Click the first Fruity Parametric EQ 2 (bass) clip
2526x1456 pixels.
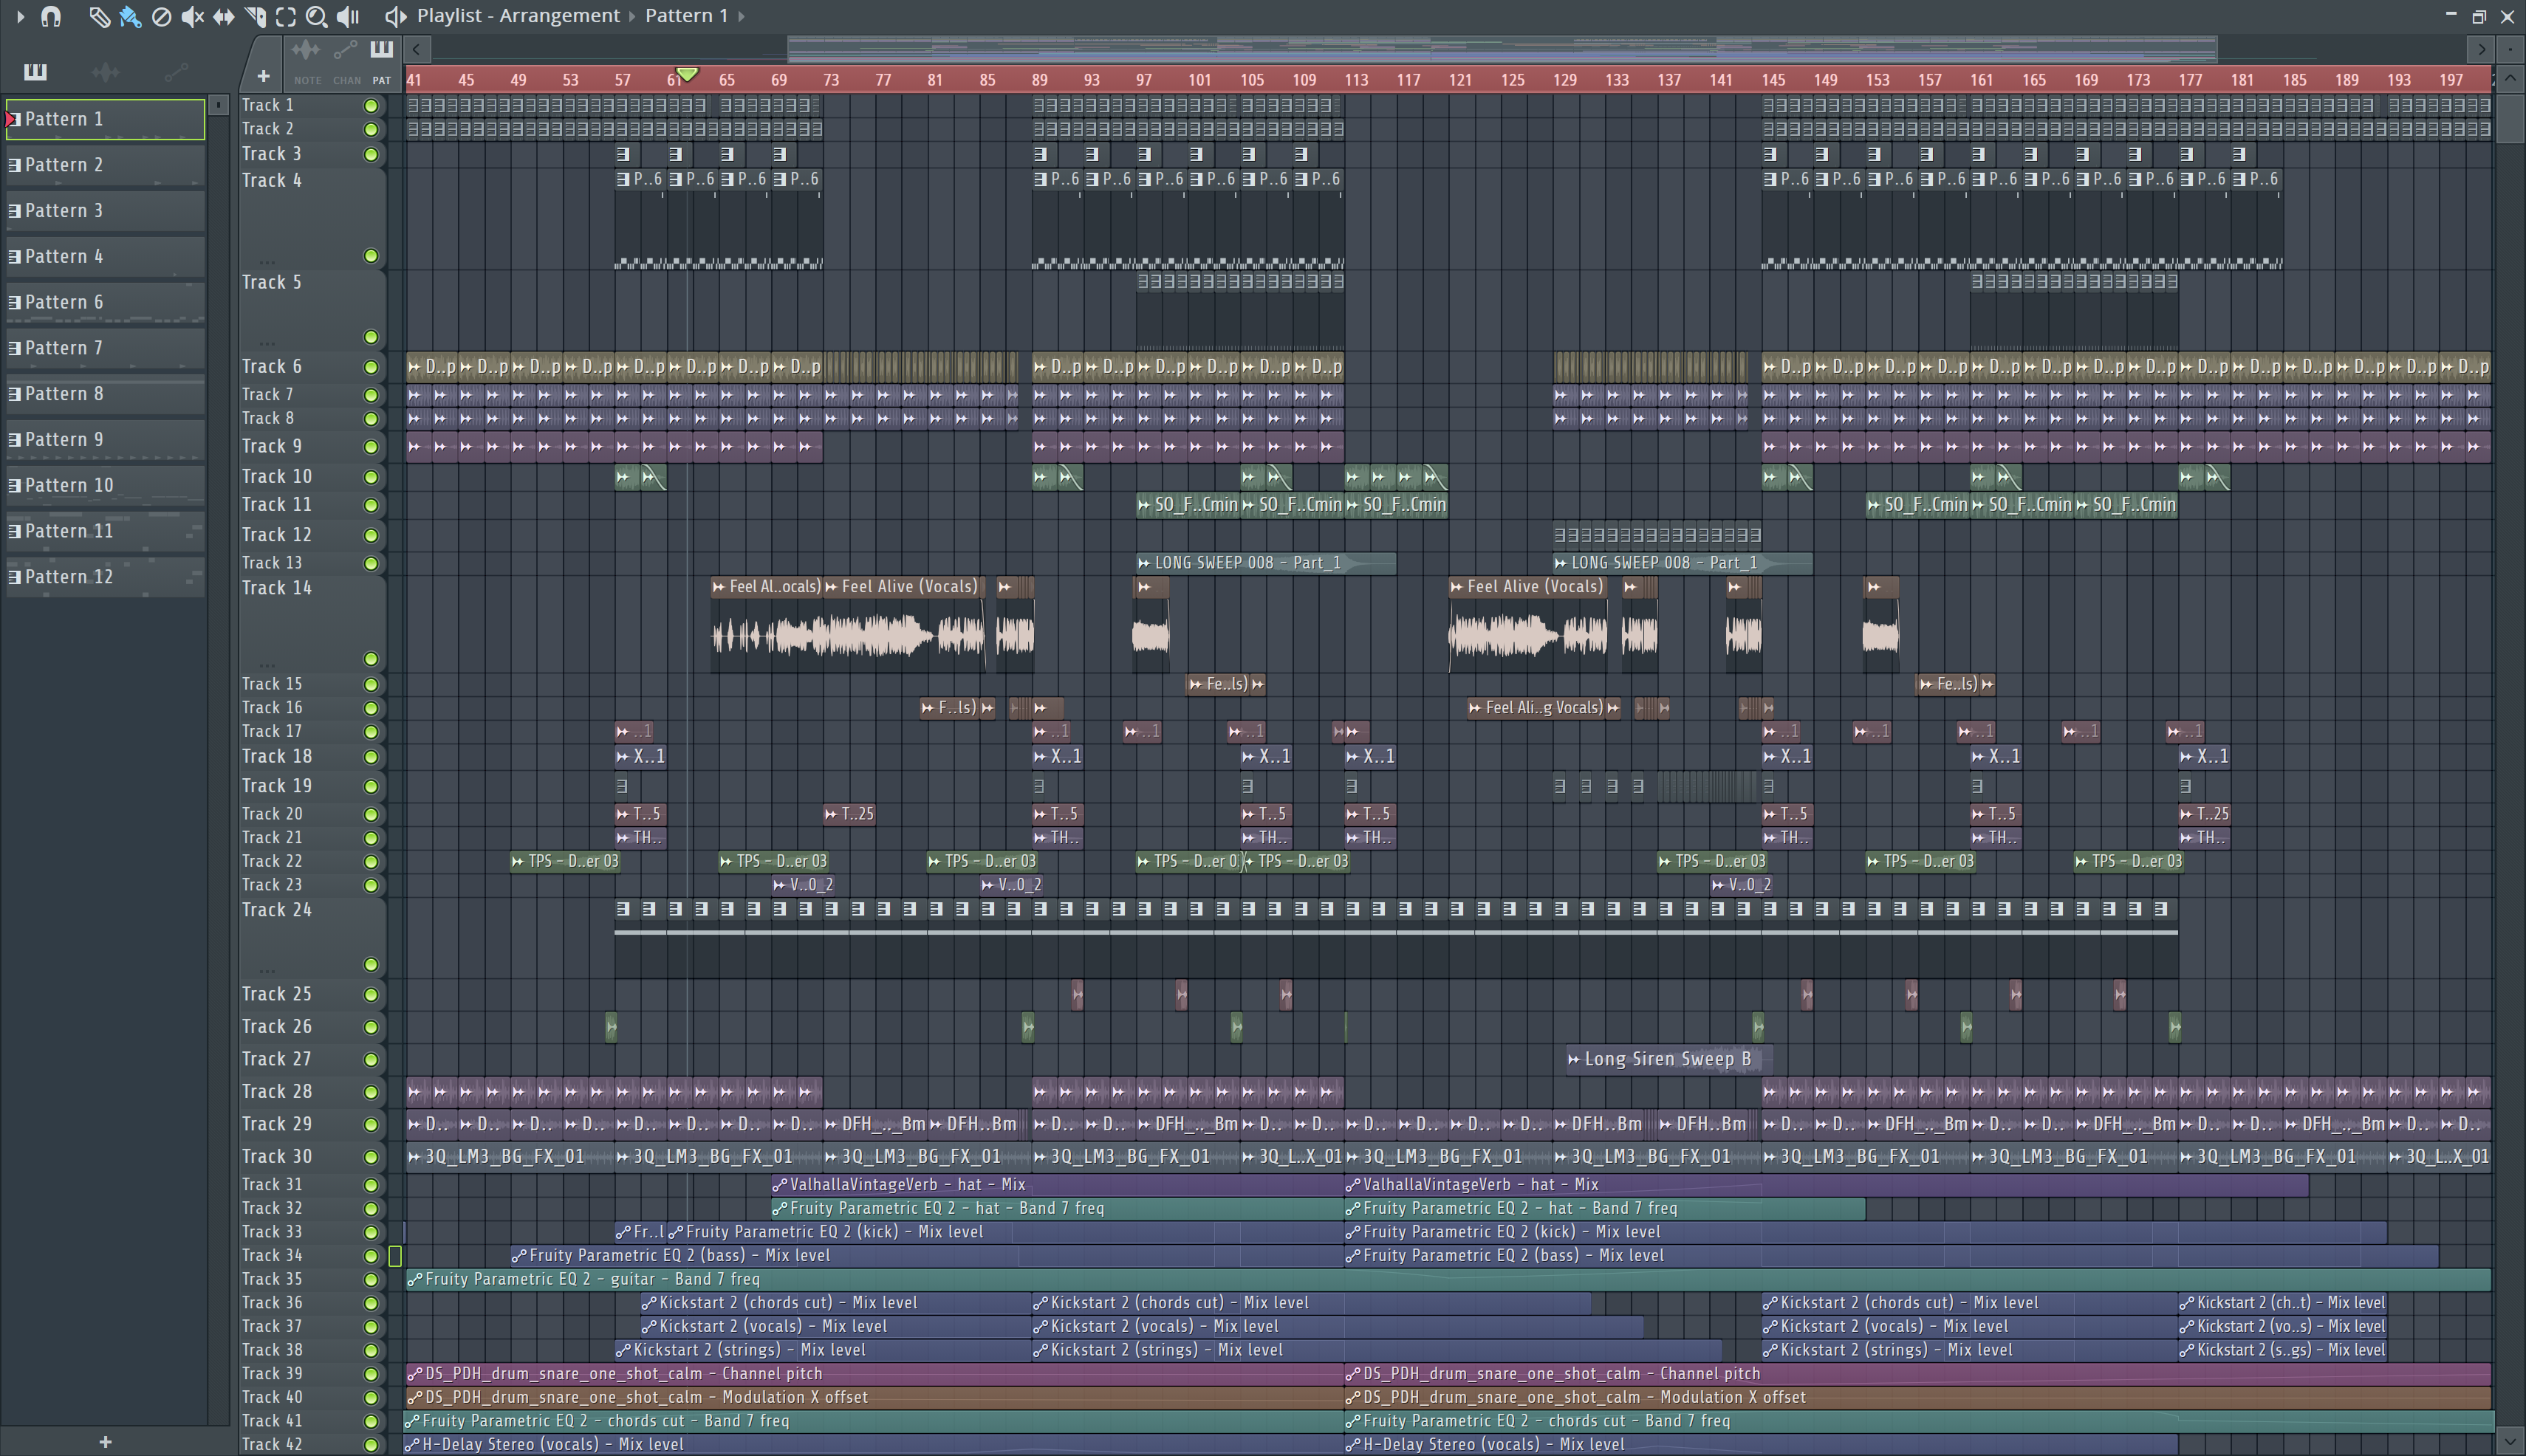(x=926, y=1255)
